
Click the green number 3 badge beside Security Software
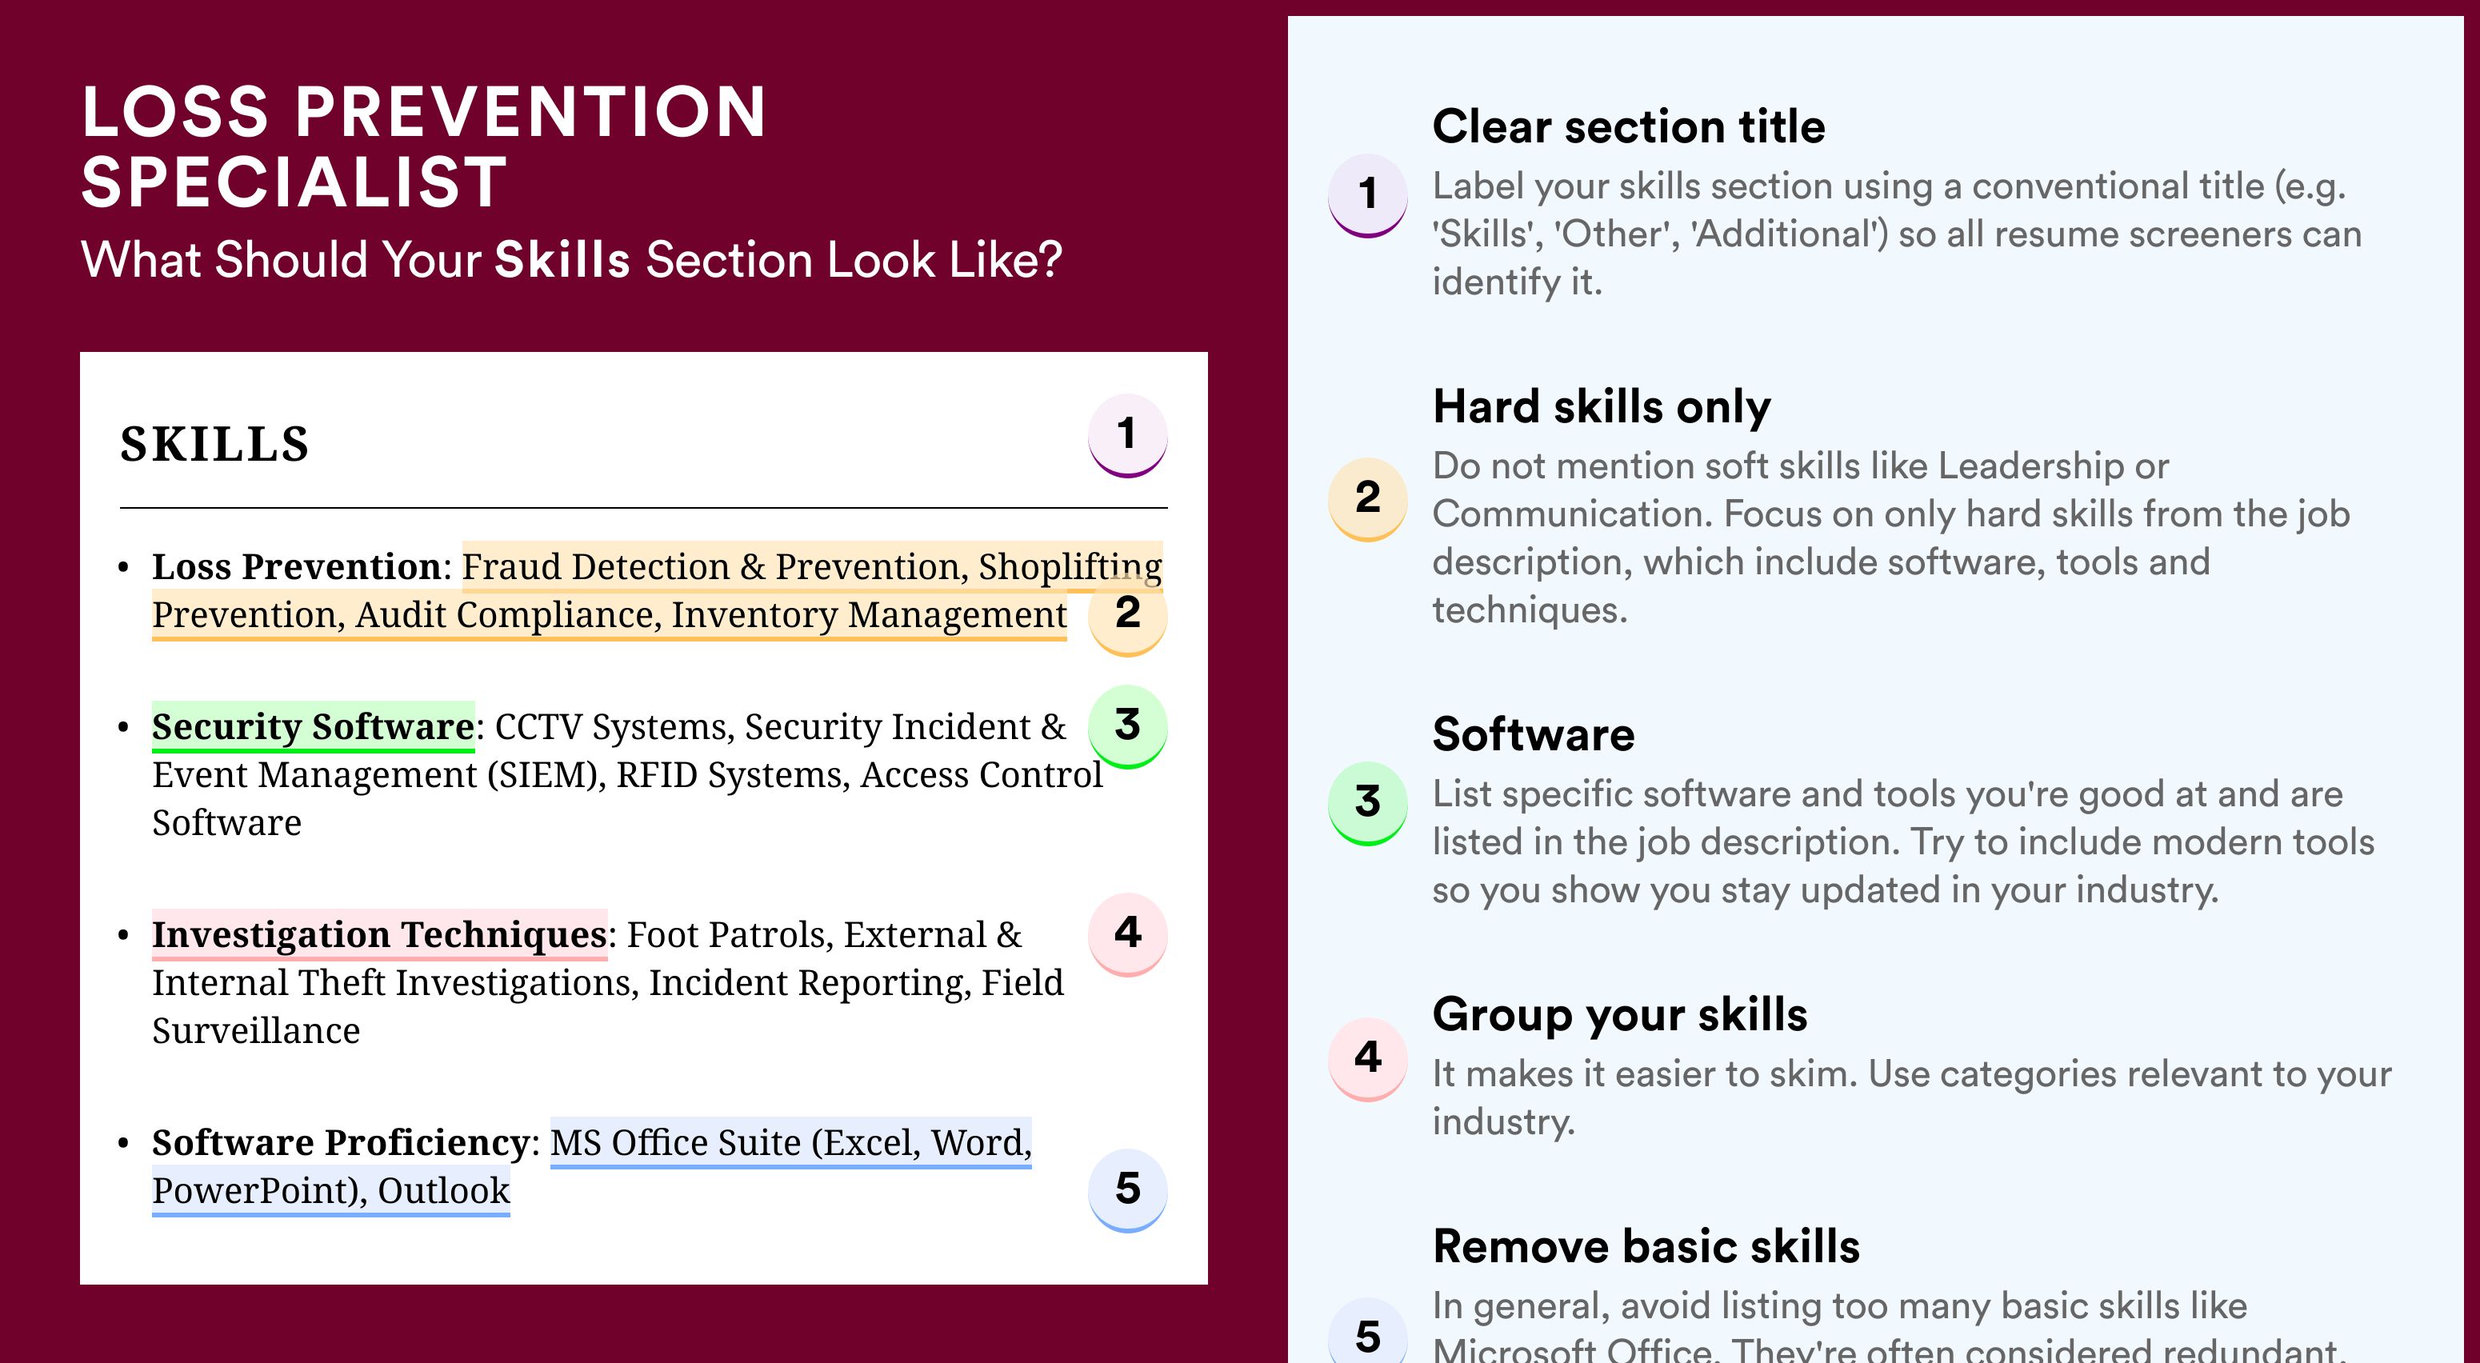1127,725
